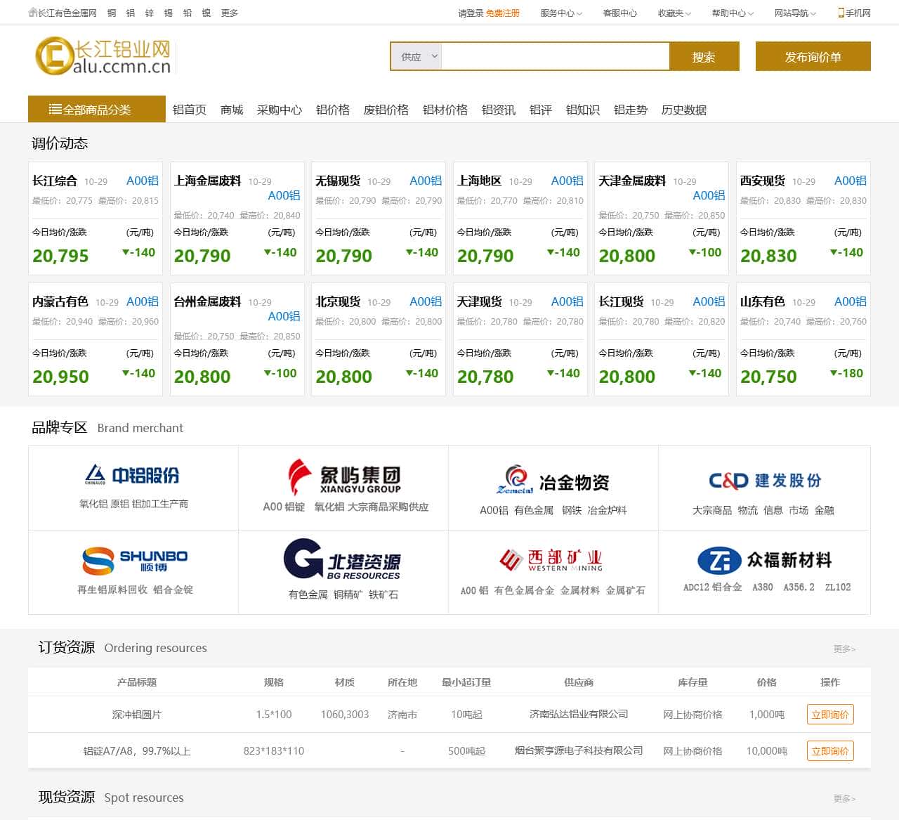Screen dimensions: 899x820
Task: Open the 废铝价格 menu item
Action: coord(386,110)
